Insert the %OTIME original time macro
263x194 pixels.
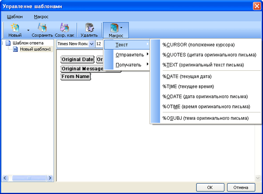206,107
